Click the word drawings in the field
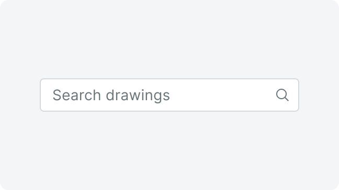Viewport: 339px width, 190px height. [x=138, y=96]
